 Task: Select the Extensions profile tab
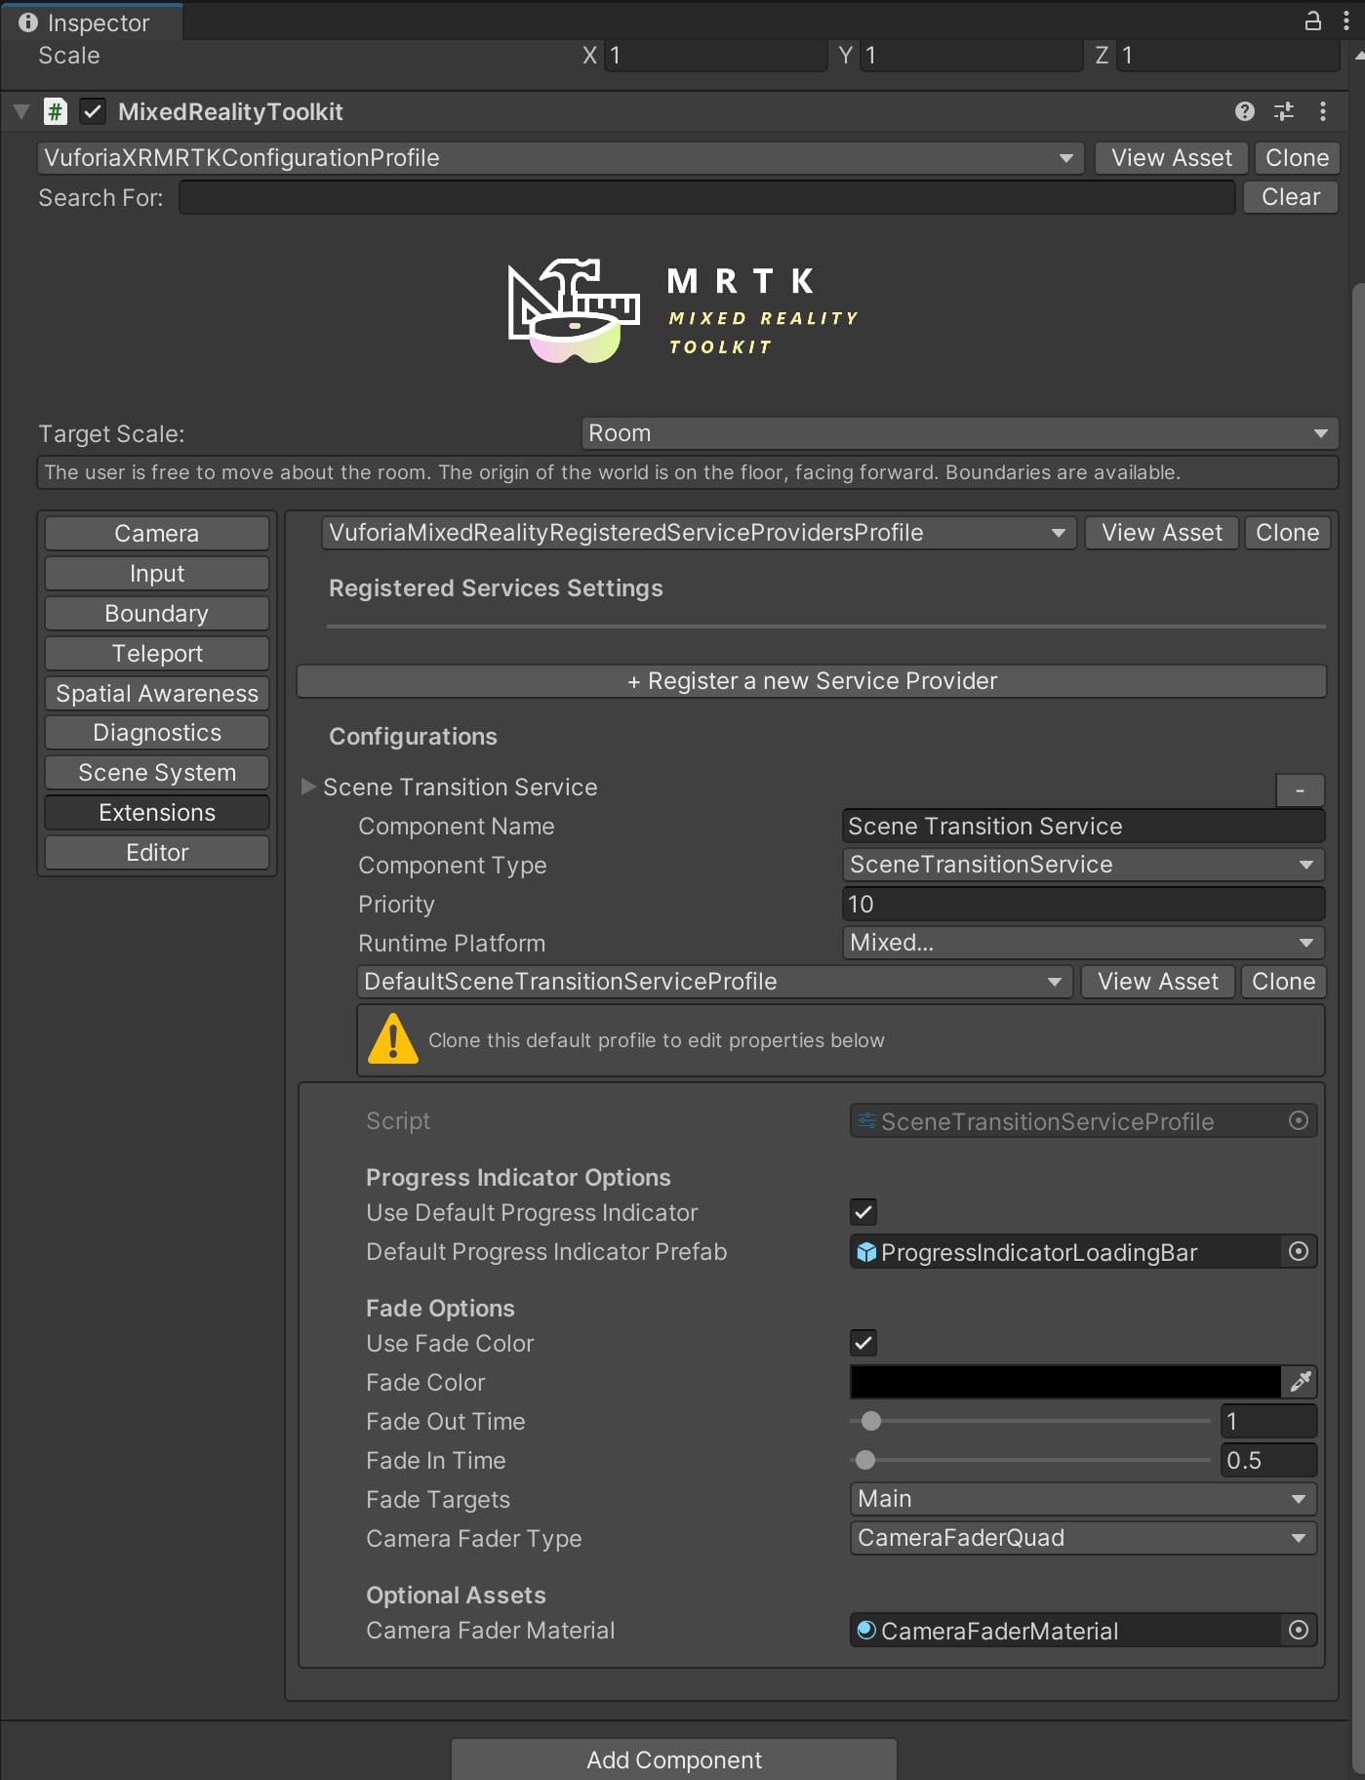click(157, 813)
